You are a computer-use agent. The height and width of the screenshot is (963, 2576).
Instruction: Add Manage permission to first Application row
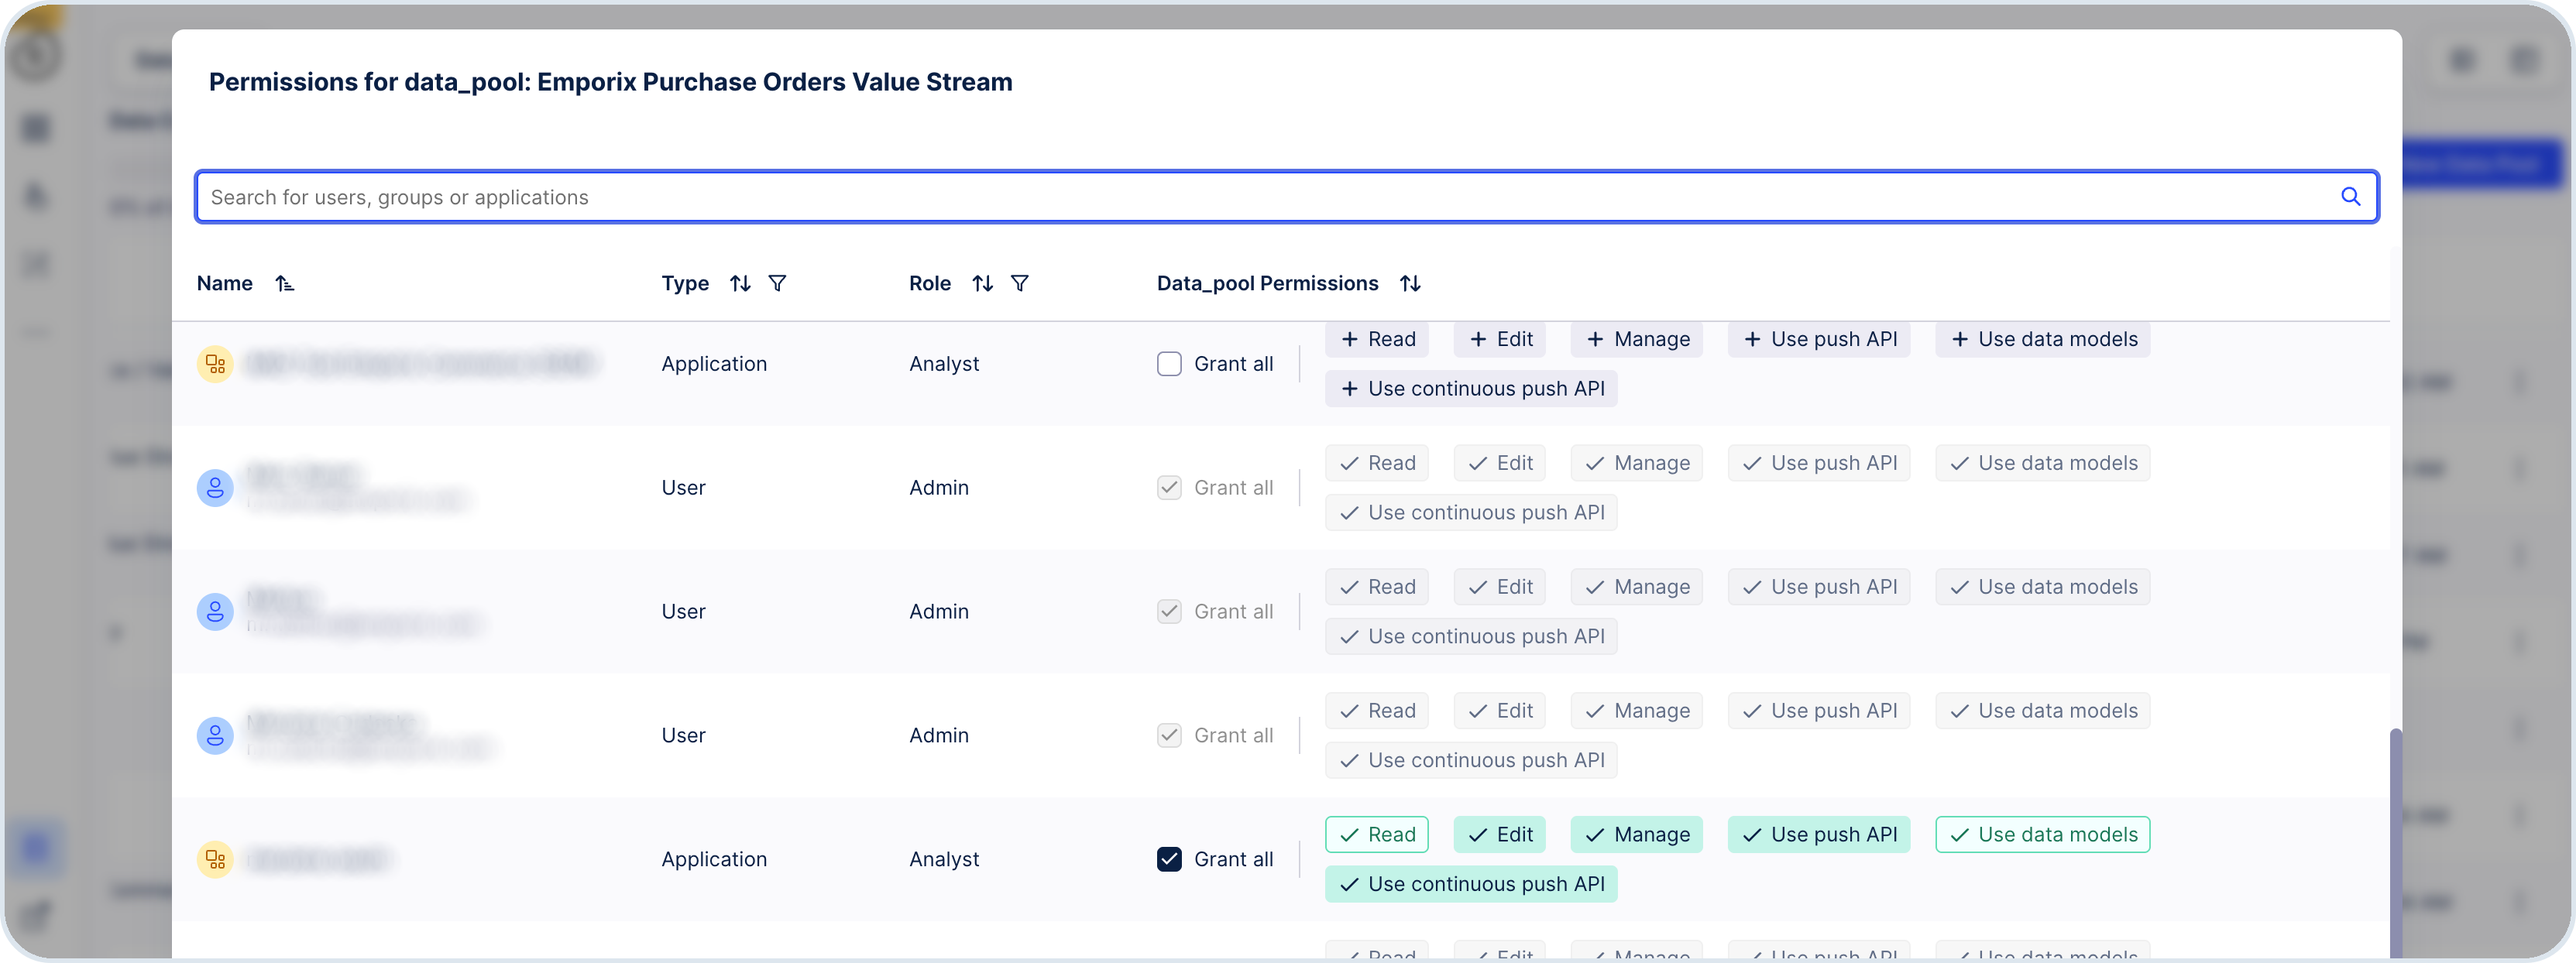[1637, 340]
